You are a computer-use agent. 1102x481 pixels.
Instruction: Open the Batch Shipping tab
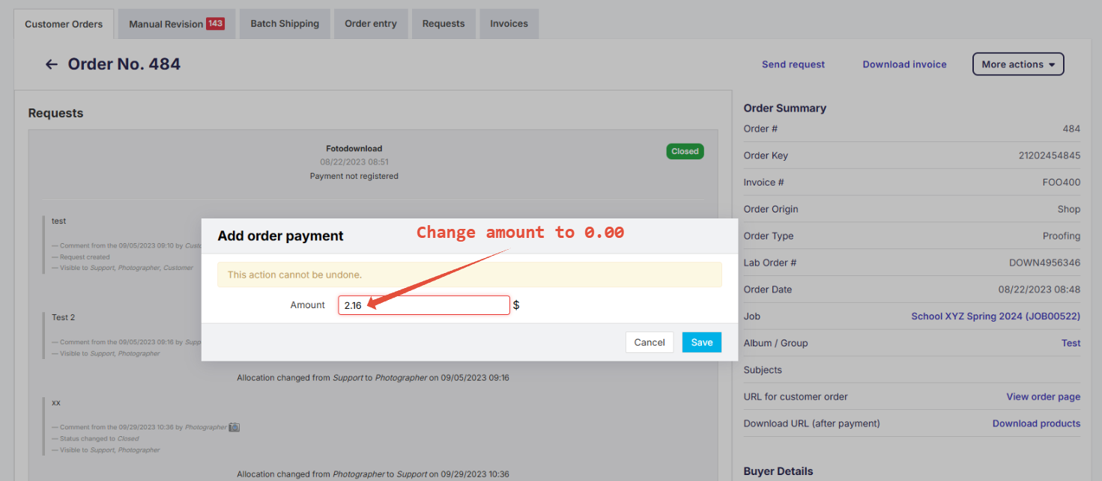tap(285, 23)
